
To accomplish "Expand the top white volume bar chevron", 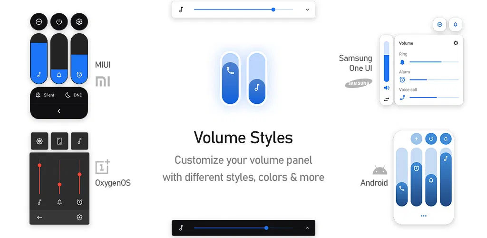I will click(307, 10).
